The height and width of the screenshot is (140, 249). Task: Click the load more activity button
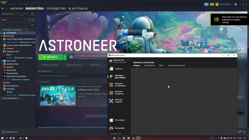point(96,116)
